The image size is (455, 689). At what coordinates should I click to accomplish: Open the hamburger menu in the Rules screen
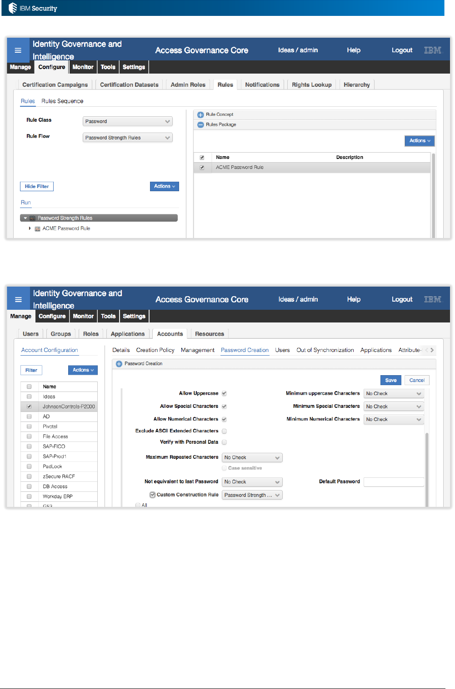(18, 50)
